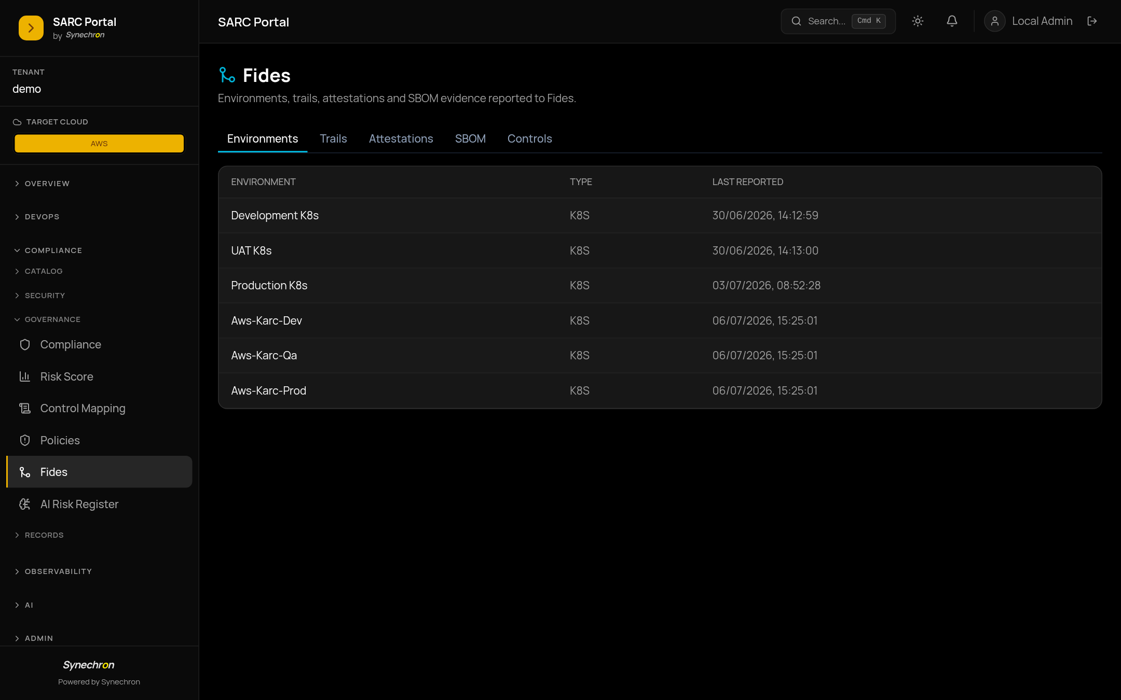Screen dimensions: 1121x700
Task: Open AI Risk Register
Action: 99,504
